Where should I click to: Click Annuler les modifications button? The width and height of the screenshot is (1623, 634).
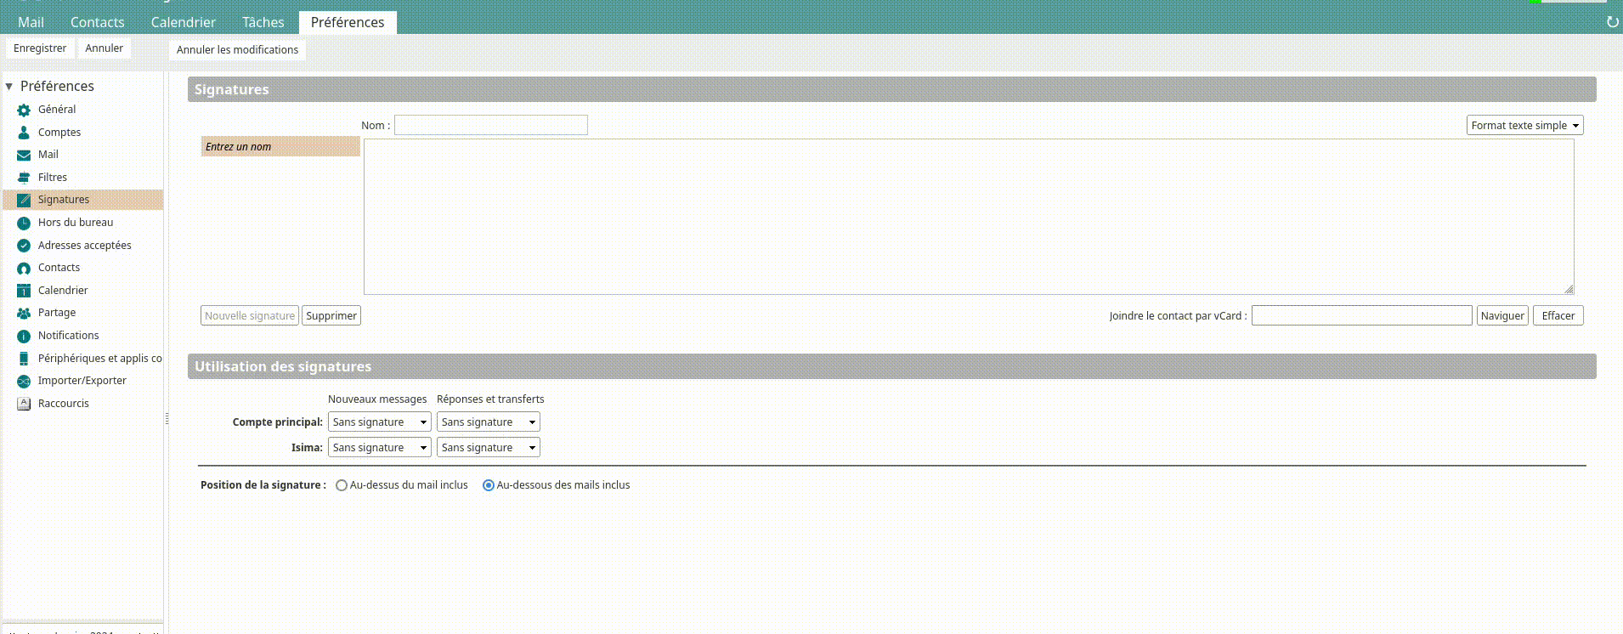(237, 50)
